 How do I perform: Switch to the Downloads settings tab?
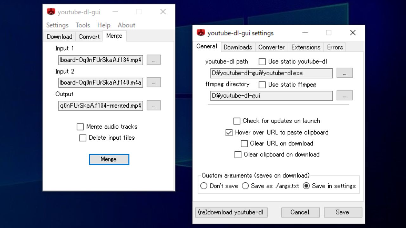click(238, 47)
